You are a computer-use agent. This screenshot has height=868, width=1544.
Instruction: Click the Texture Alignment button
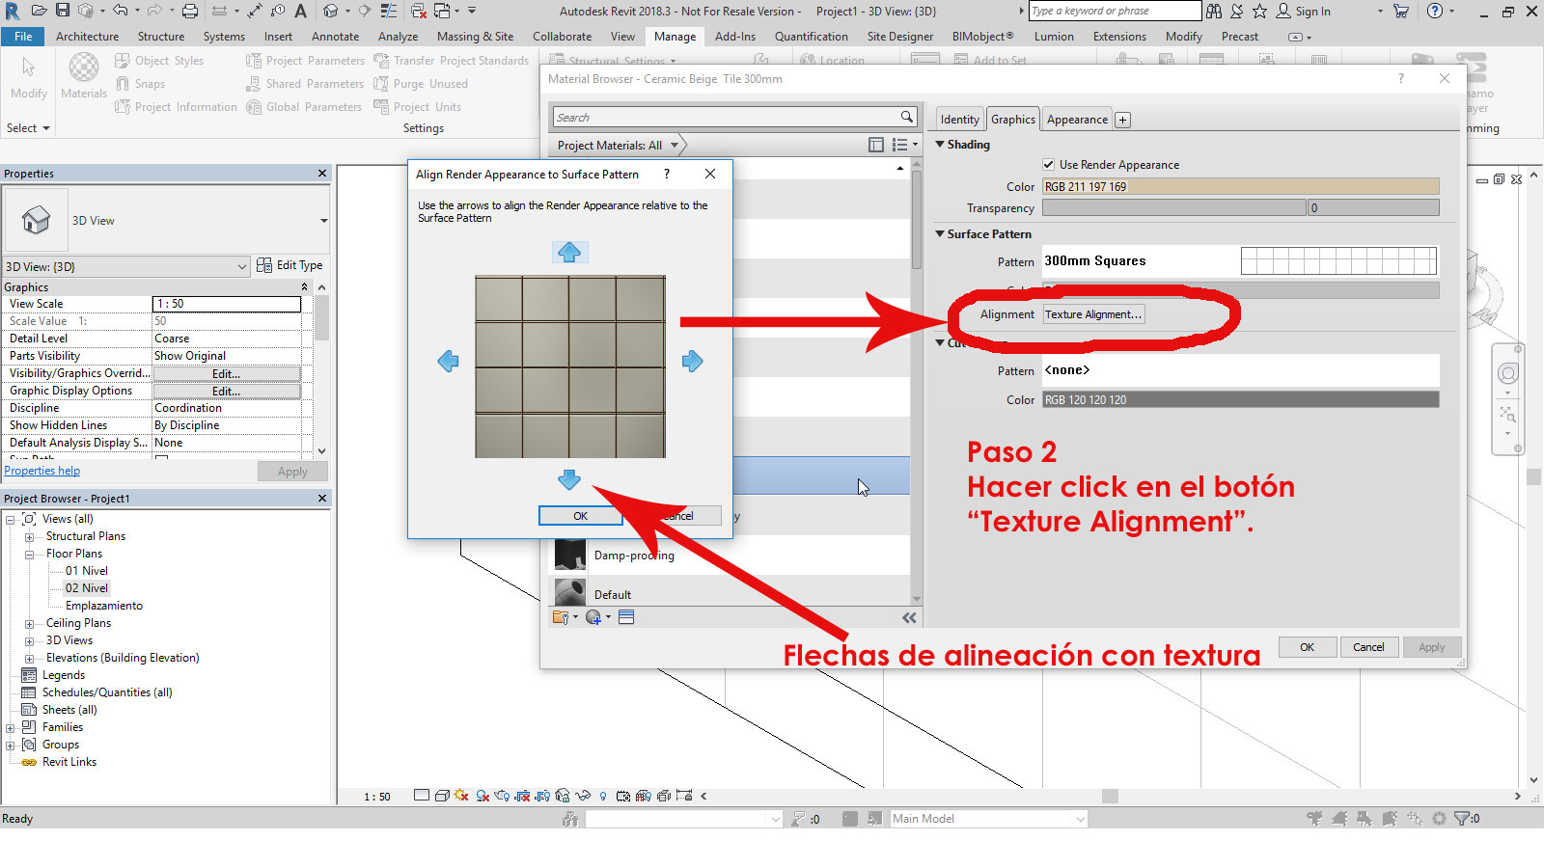[1093, 314]
